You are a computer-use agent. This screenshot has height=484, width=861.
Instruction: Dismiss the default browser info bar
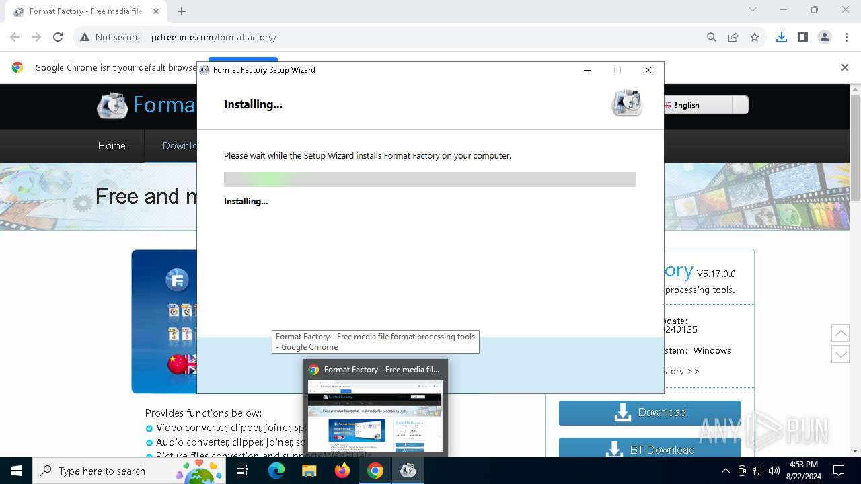pyautogui.click(x=845, y=67)
